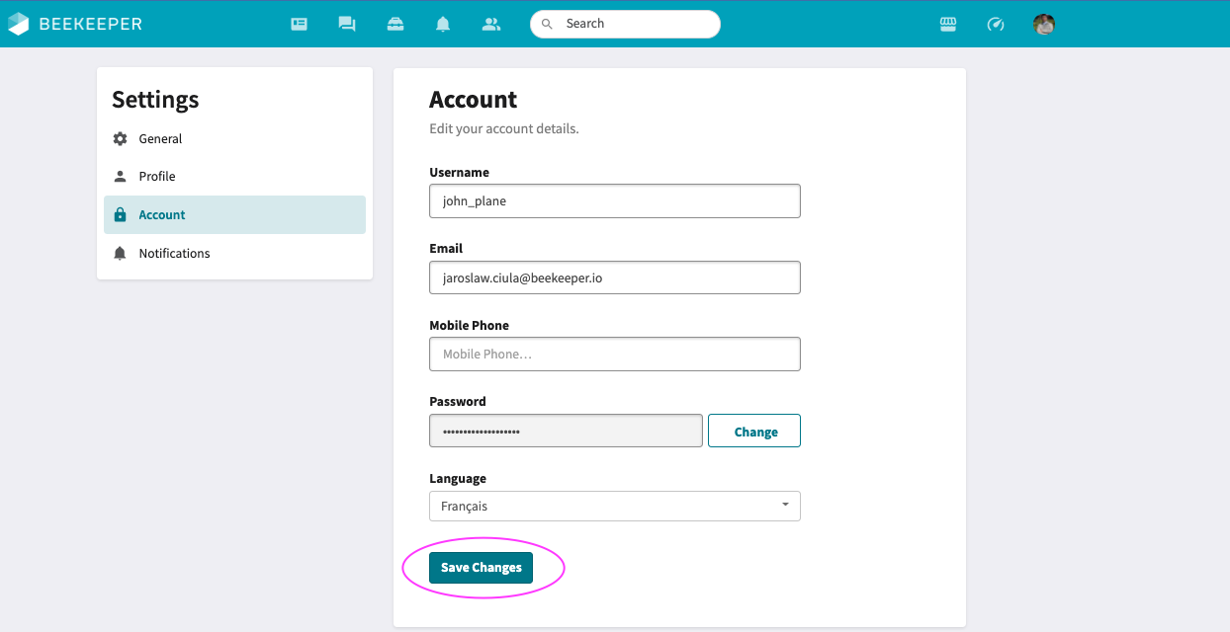Open the marketplace storefront icon

(948, 24)
